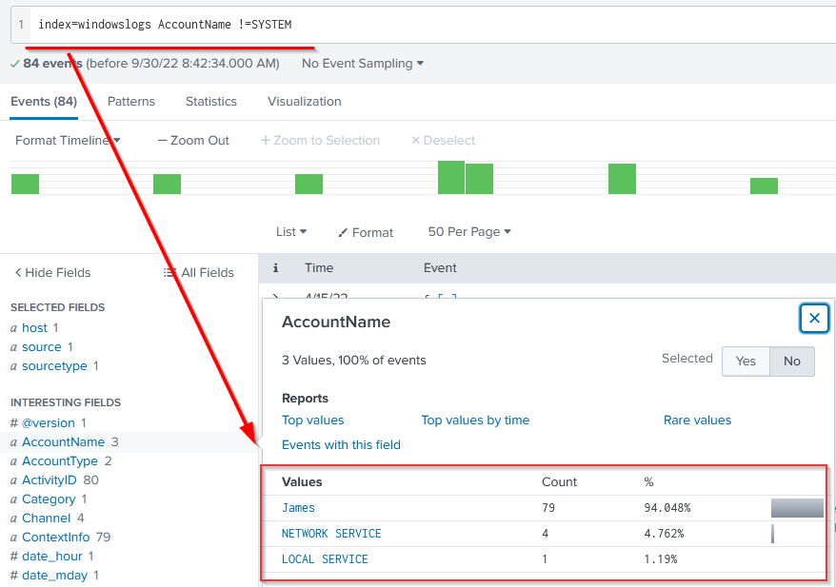Click into the search query input

[428, 24]
